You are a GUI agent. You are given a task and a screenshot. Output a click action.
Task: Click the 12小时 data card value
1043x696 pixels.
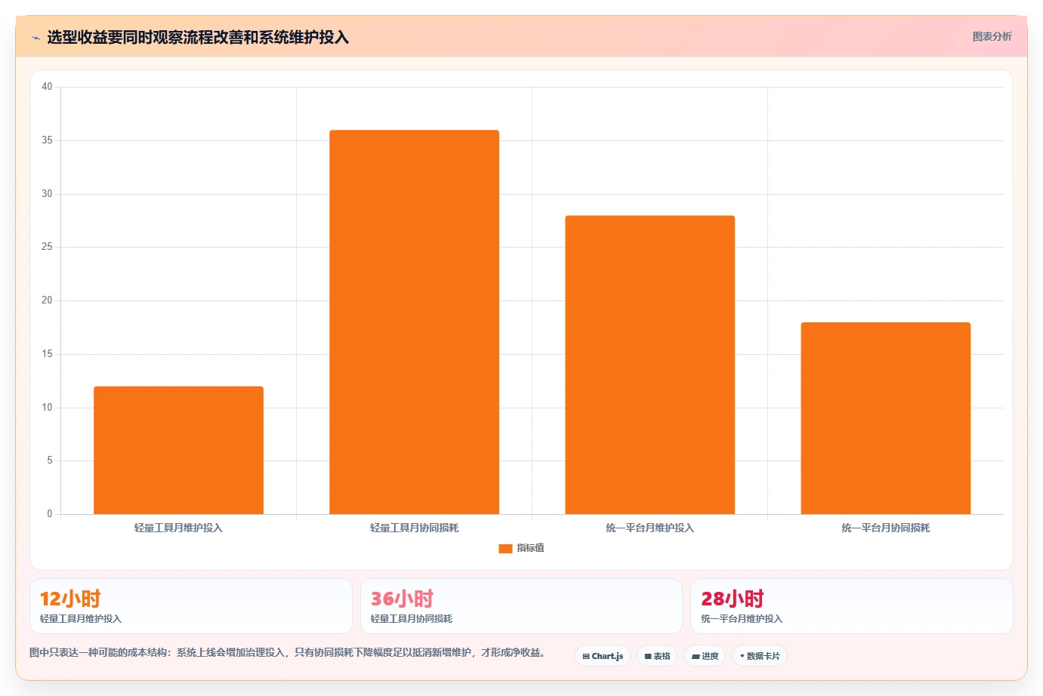tap(70, 599)
